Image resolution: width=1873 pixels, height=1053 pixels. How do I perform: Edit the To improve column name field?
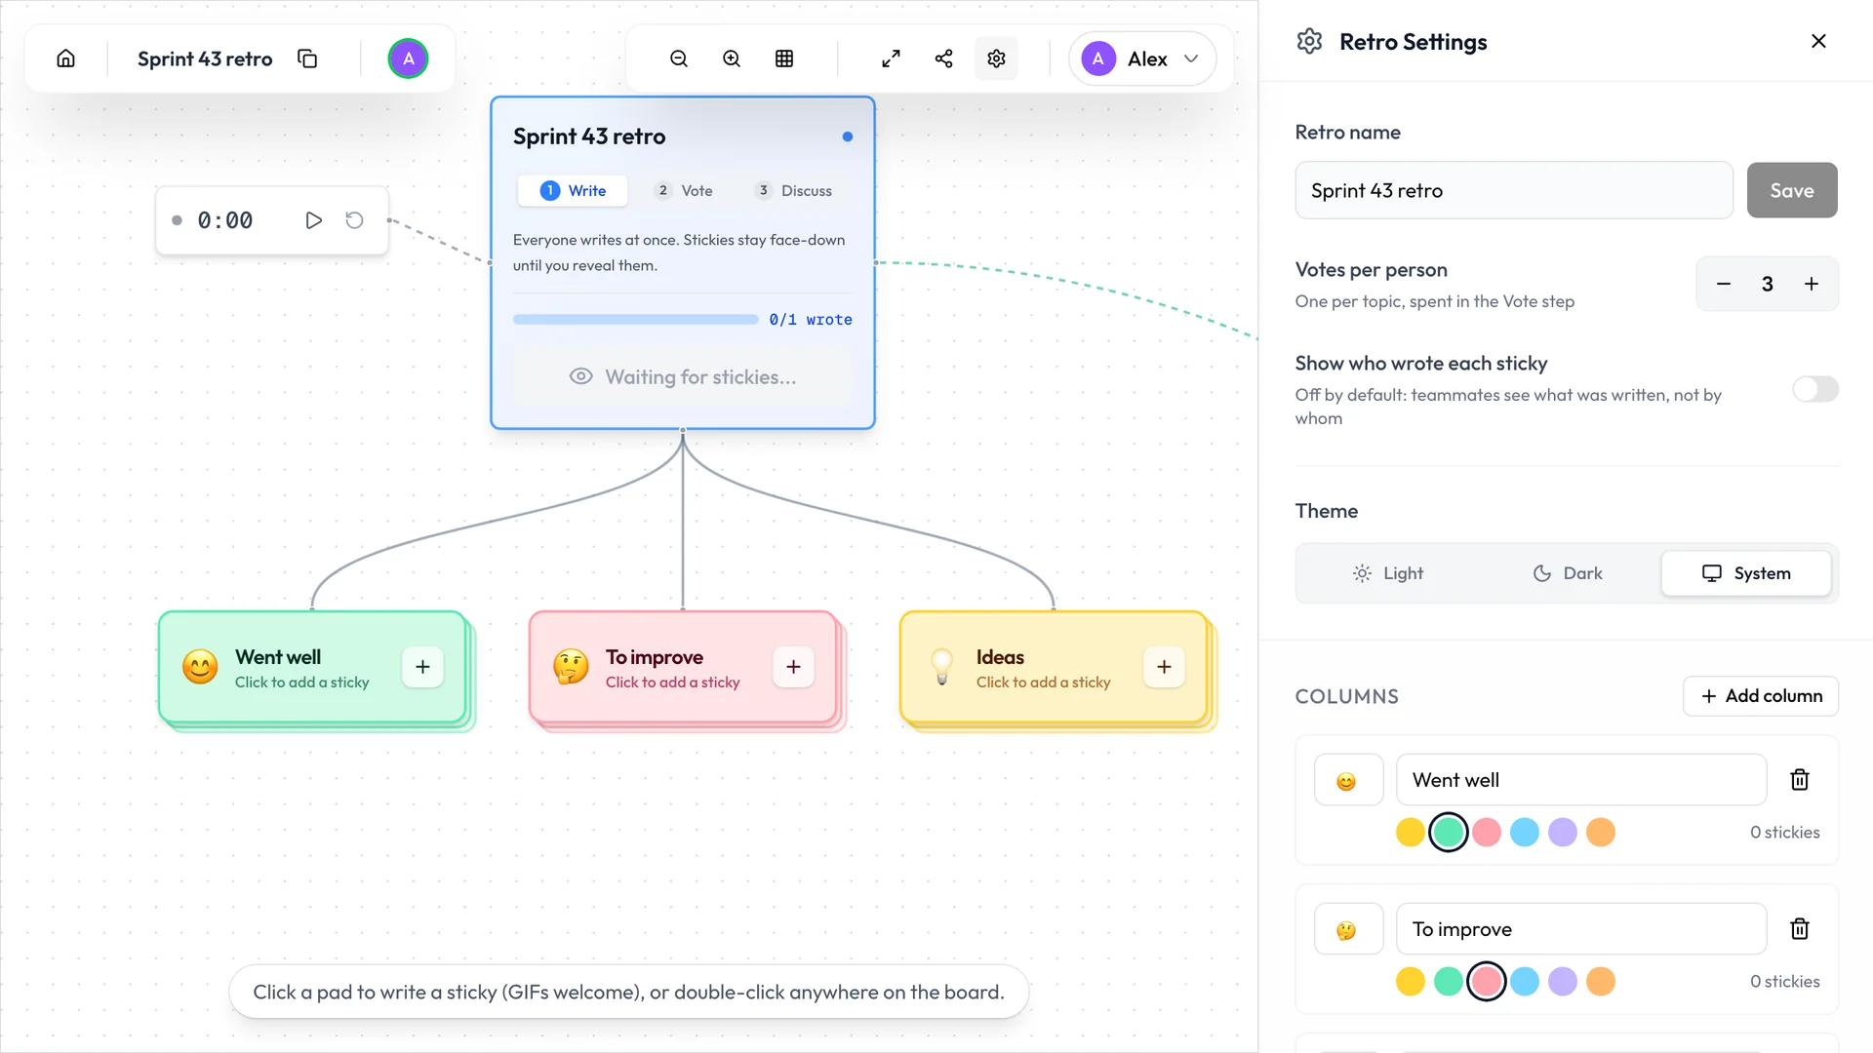(x=1581, y=929)
